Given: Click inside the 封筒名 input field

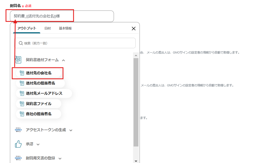Looking at the screenshot, I should pos(61,16).
